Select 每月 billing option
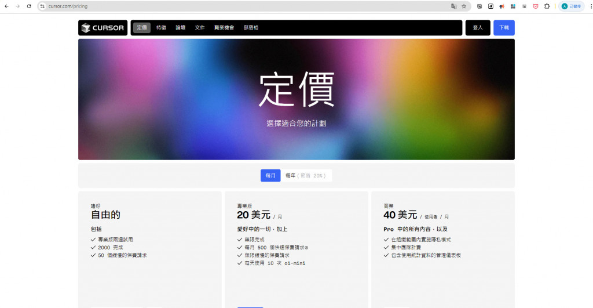 [270, 175]
